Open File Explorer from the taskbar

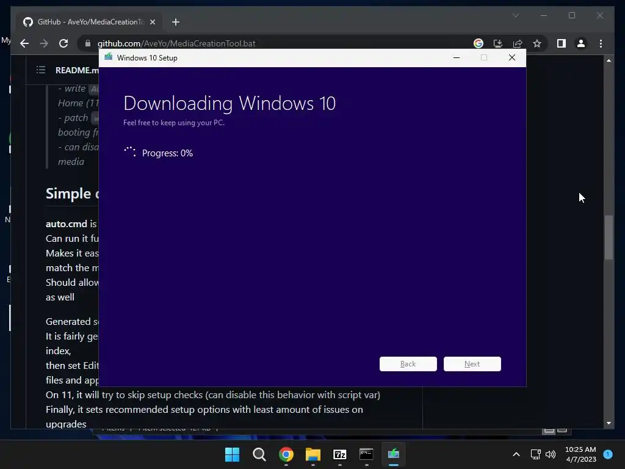(x=313, y=454)
